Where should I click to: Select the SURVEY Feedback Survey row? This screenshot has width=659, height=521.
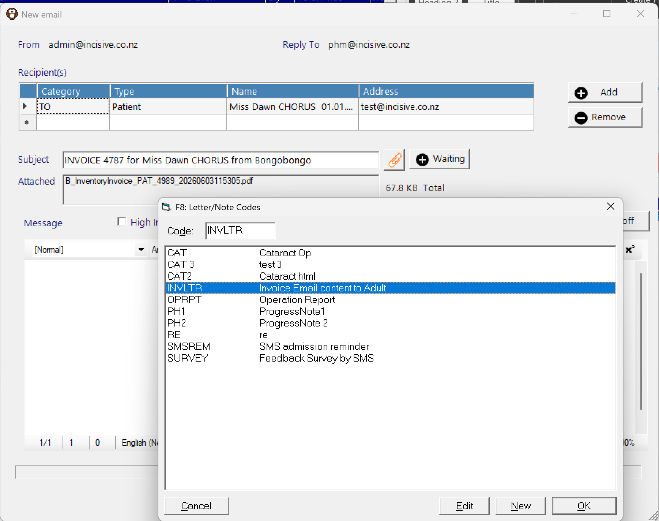click(x=390, y=358)
